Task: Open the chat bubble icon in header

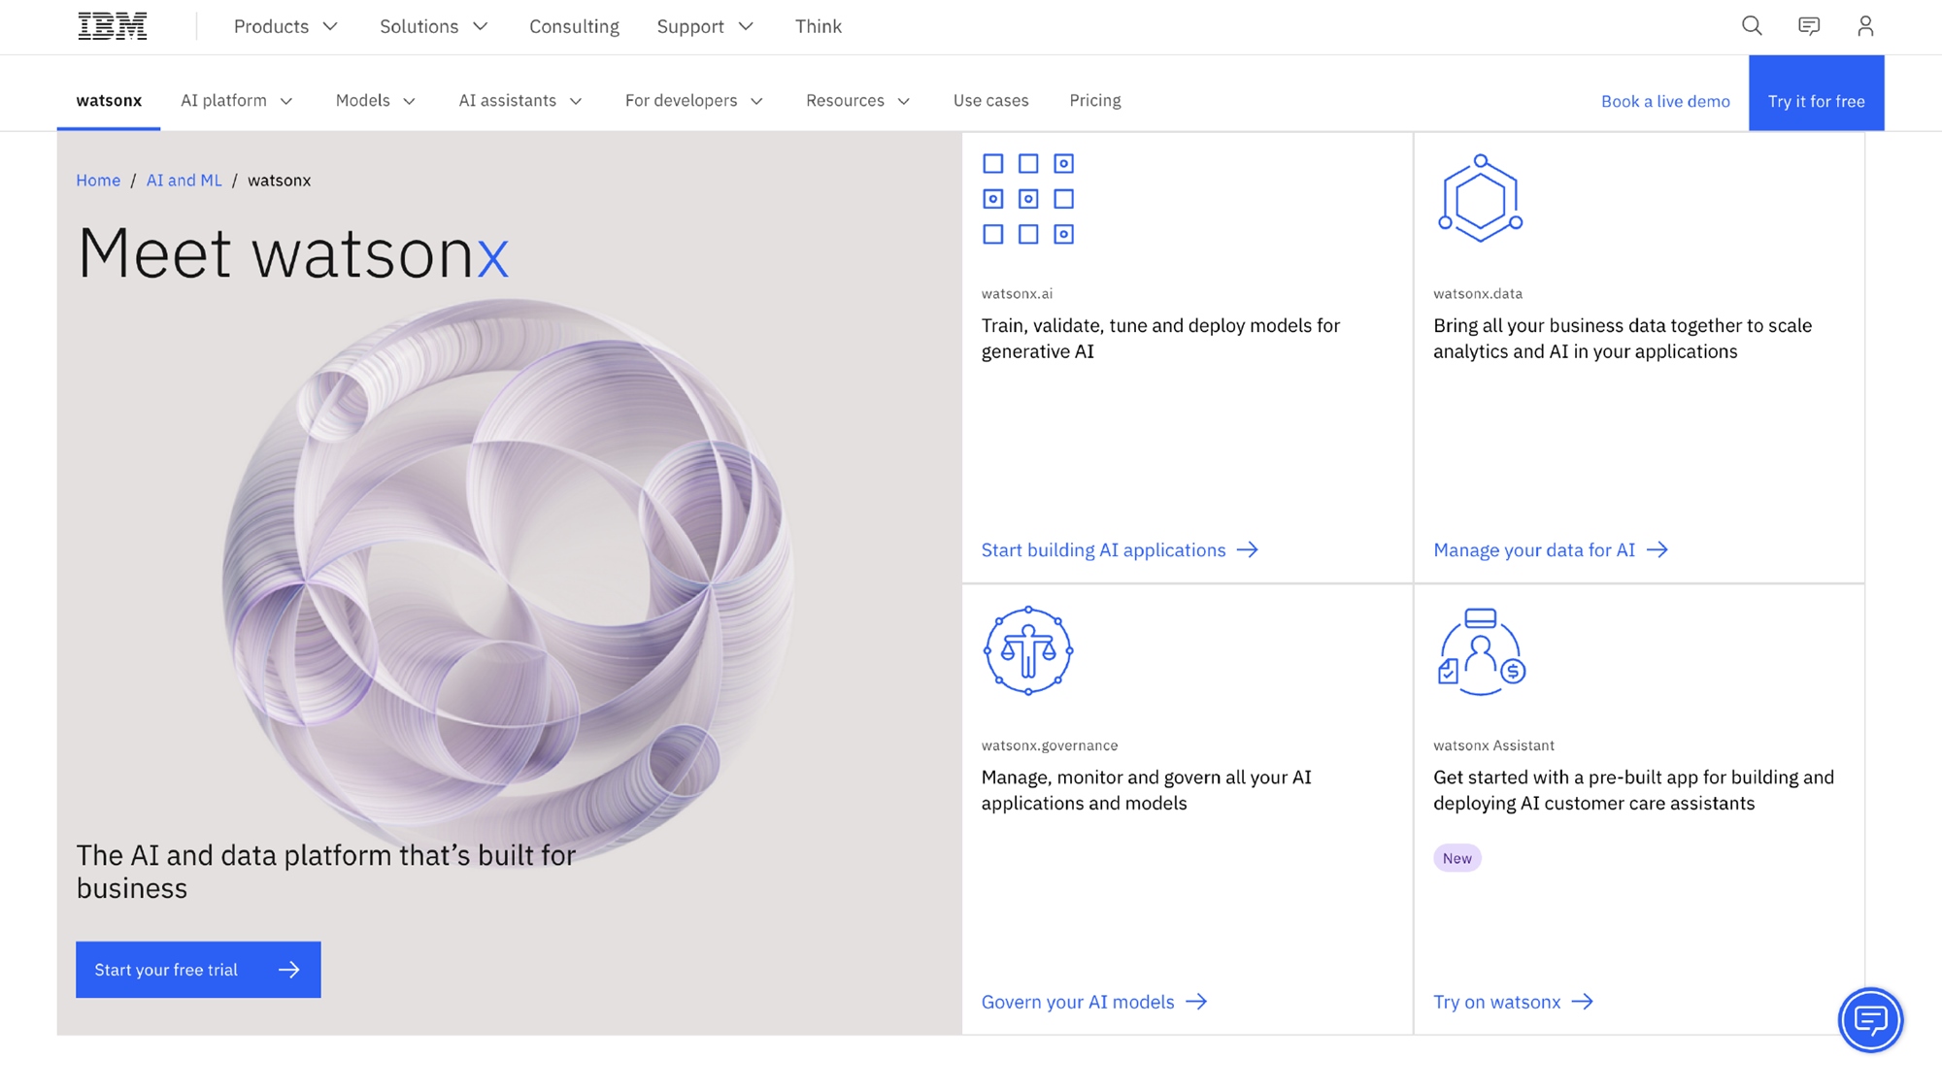Action: tap(1808, 26)
